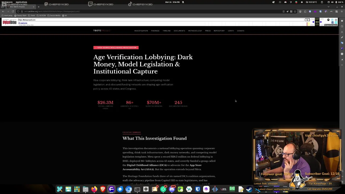345x194 pixels.
Task: Open sidebar translate icon
Action: (x=342, y=43)
